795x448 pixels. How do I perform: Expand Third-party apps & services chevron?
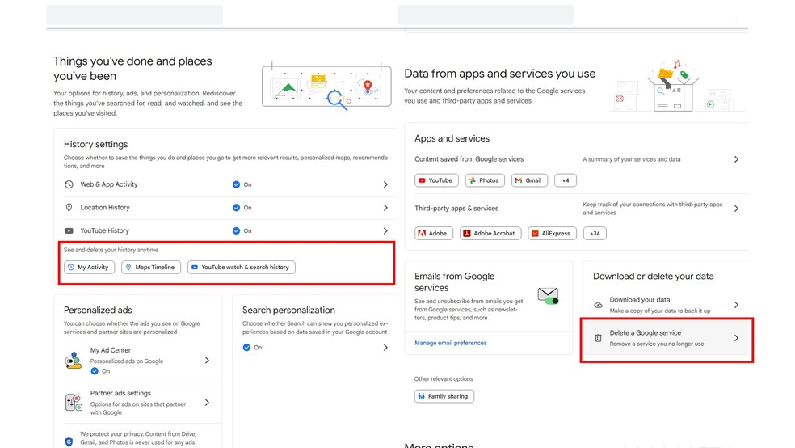tap(736, 209)
